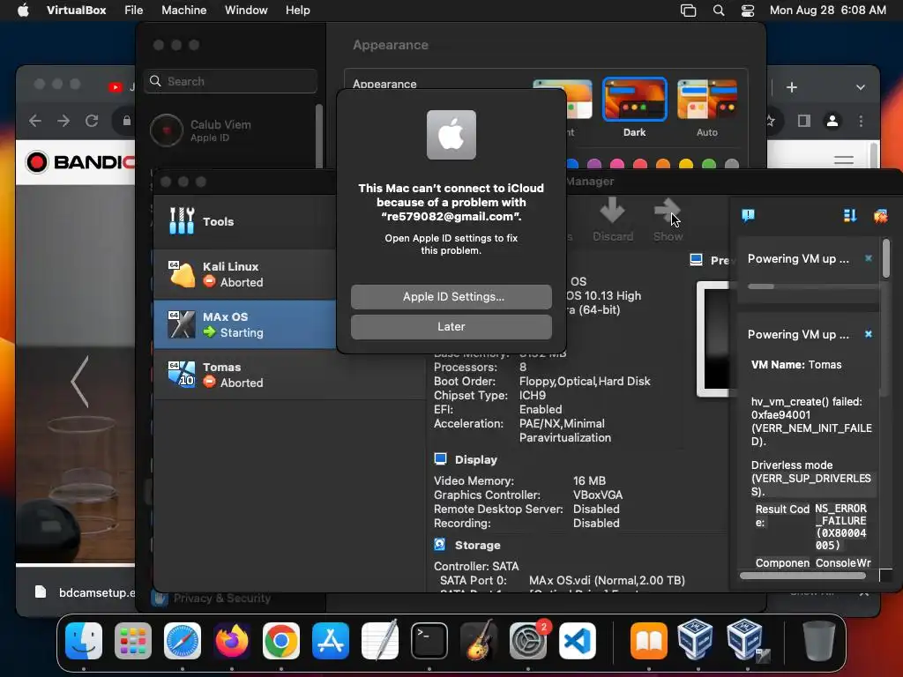
Task: Open Calub Viem Apple ID account
Action: pyautogui.click(x=230, y=130)
